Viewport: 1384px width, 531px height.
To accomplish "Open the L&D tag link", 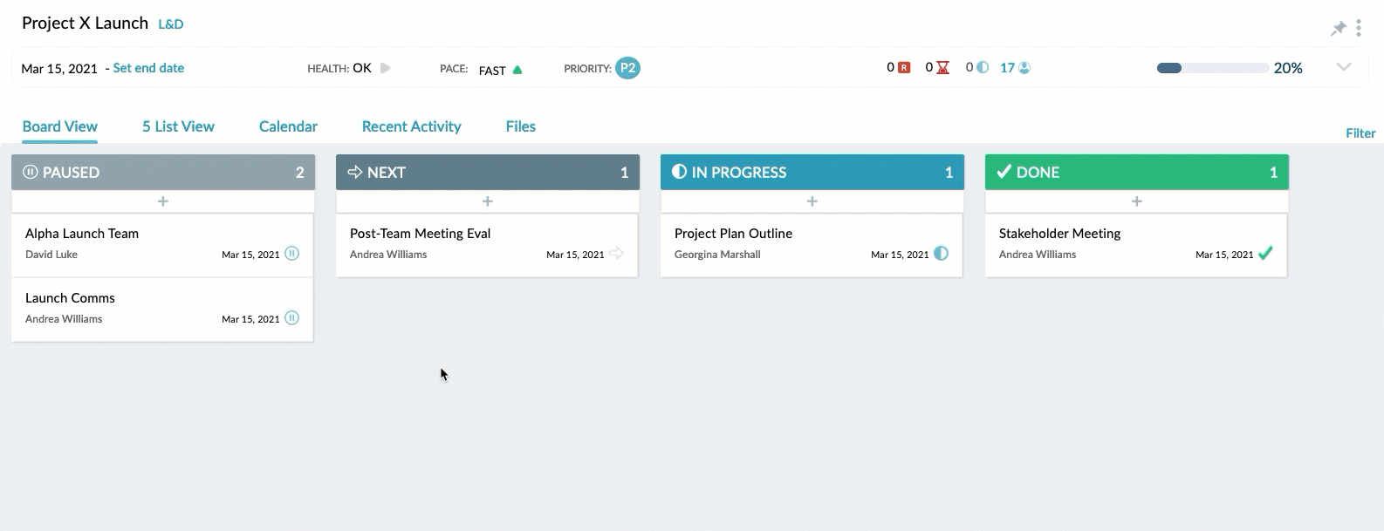I will point(171,24).
